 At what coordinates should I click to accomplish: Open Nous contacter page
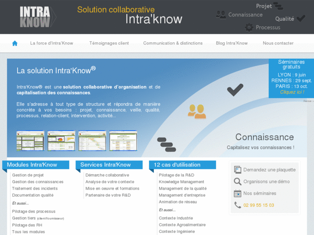[278, 43]
